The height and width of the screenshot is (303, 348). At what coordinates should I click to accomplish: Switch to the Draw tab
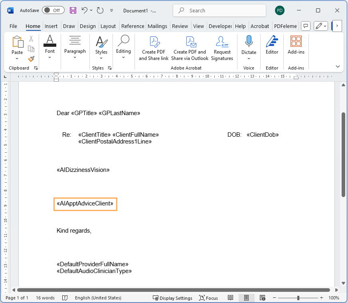point(69,26)
